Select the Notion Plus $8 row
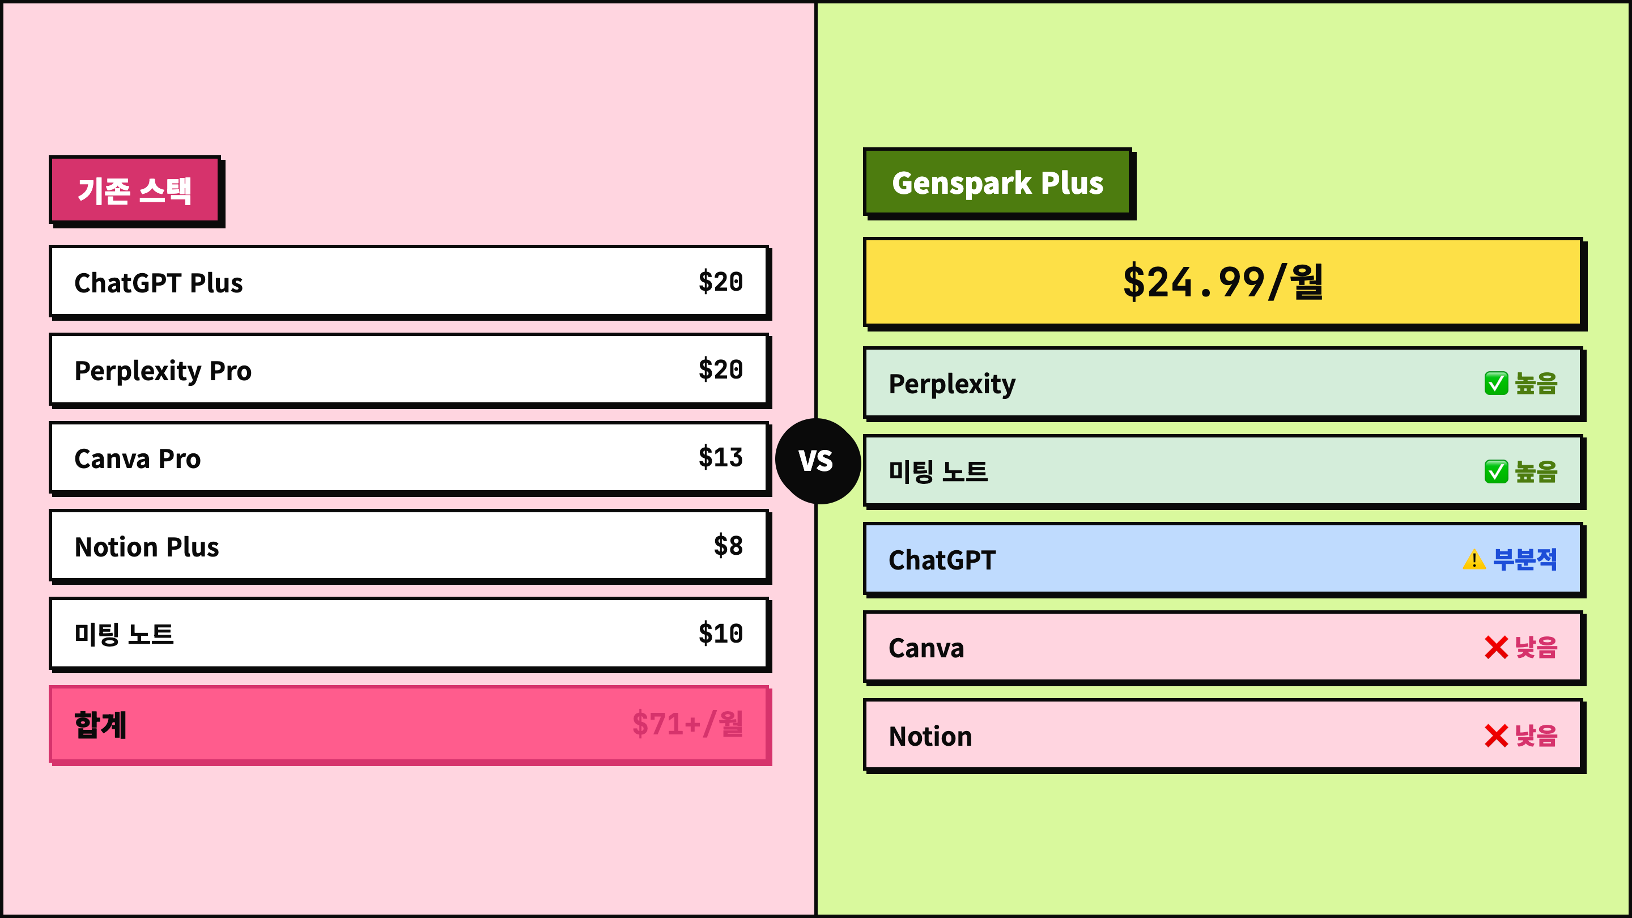The width and height of the screenshot is (1632, 918). [x=409, y=546]
